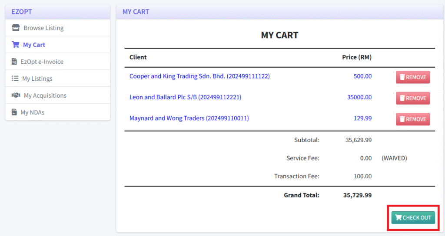The width and height of the screenshot is (445, 236).
Task: Click the store icon beside Browse Listing
Action: point(16,28)
